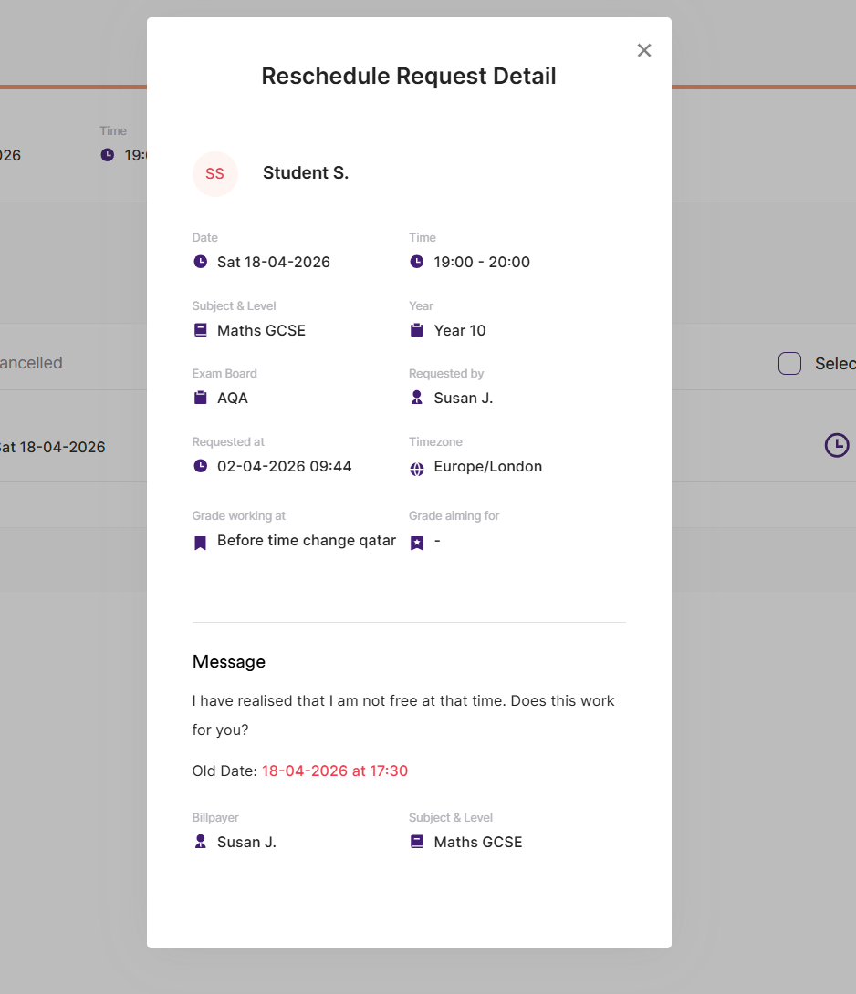Click the book icon in the Message section
The image size is (856, 994).
(x=417, y=842)
